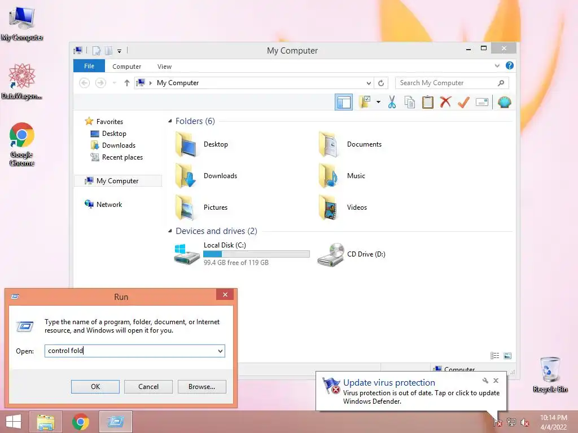This screenshot has height=433, width=578.
Task: Click the blue Help question mark icon
Action: click(510, 65)
